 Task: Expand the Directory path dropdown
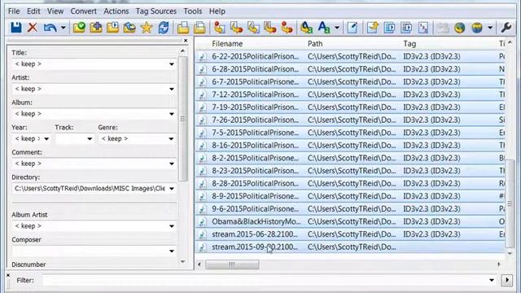pos(172,188)
